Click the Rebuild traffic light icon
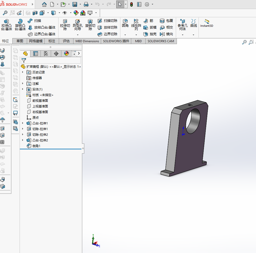The image size is (256, 253). click(x=131, y=4)
